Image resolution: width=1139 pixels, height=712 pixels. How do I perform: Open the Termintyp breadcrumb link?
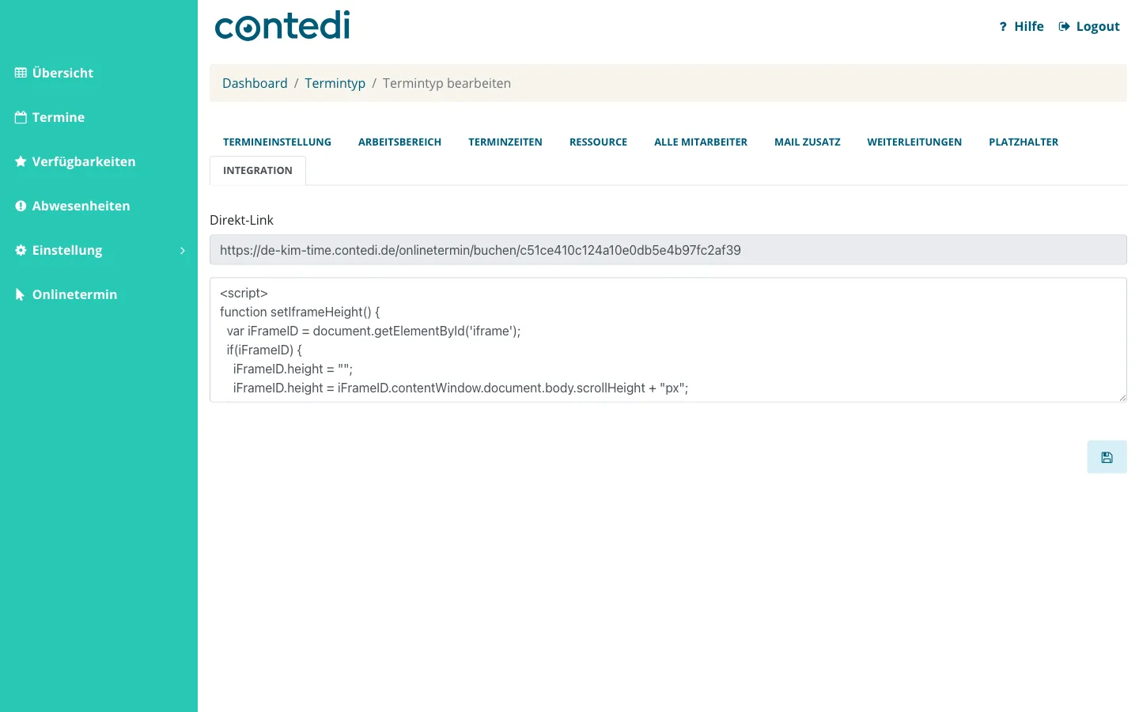coord(335,83)
